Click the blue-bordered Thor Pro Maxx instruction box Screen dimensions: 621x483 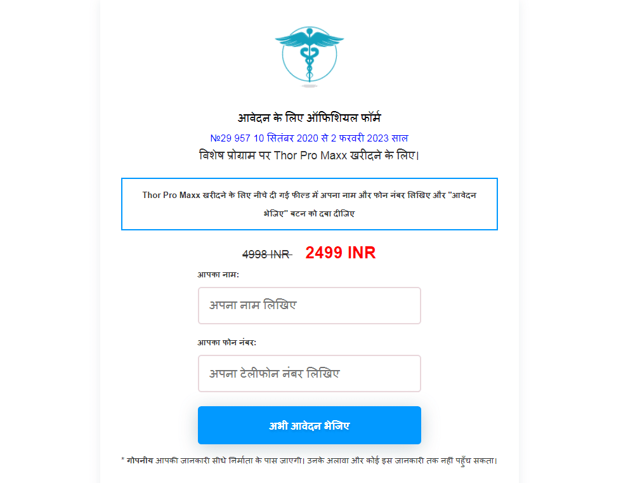(x=310, y=204)
